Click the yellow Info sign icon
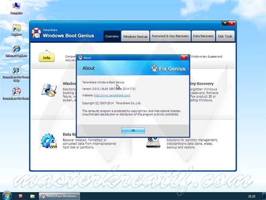The image size is (266, 200). click(47, 56)
